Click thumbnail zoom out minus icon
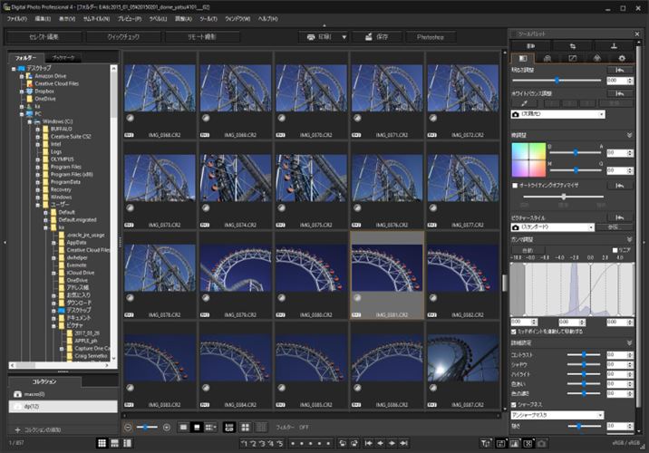 tap(129, 428)
